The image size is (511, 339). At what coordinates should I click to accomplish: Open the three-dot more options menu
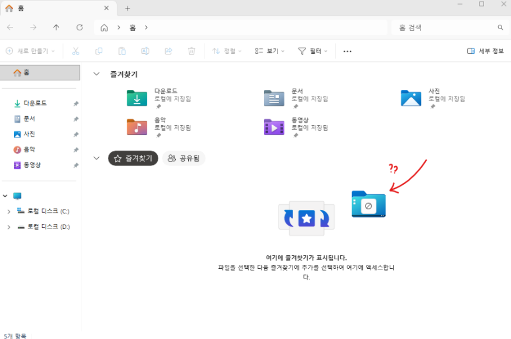point(348,52)
